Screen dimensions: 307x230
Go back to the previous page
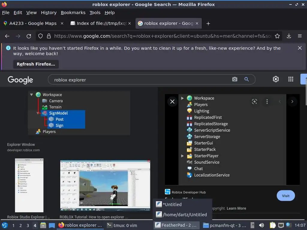tap(7, 36)
